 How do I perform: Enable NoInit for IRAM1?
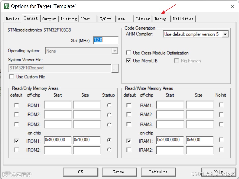(x=221, y=140)
